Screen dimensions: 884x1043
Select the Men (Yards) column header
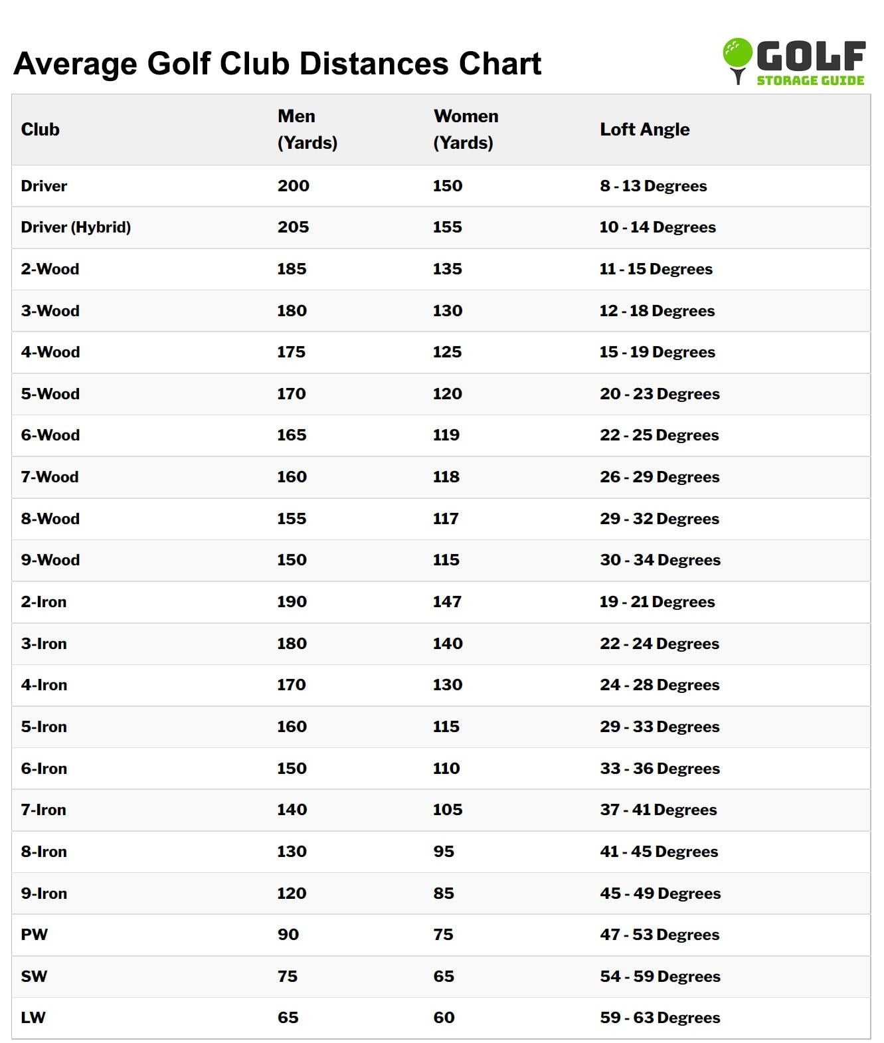click(x=307, y=130)
